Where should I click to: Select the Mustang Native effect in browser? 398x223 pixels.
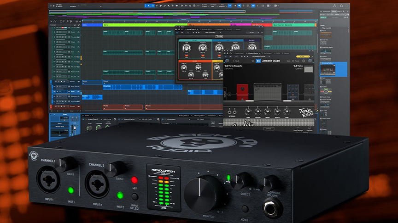point(334,69)
